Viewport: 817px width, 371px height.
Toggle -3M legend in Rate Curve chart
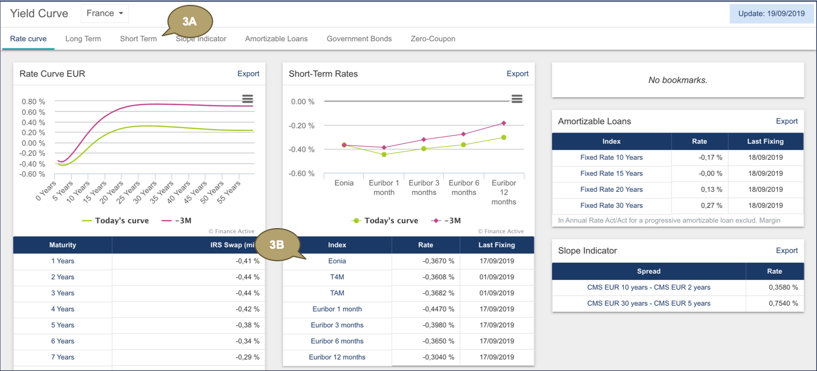(x=177, y=221)
